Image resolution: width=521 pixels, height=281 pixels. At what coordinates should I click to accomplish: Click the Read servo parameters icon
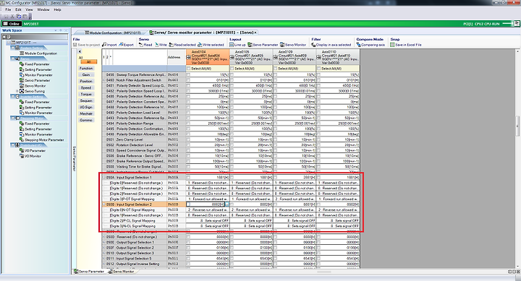tap(141, 45)
